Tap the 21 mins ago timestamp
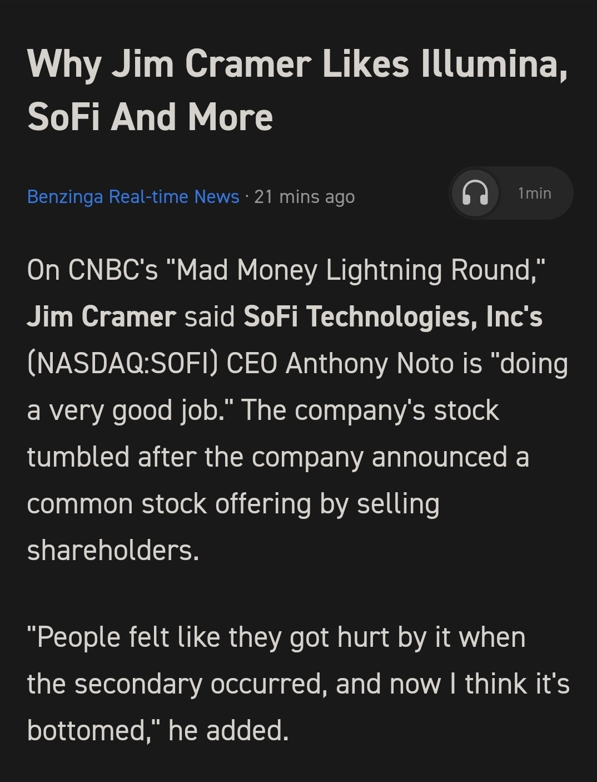 304,196
